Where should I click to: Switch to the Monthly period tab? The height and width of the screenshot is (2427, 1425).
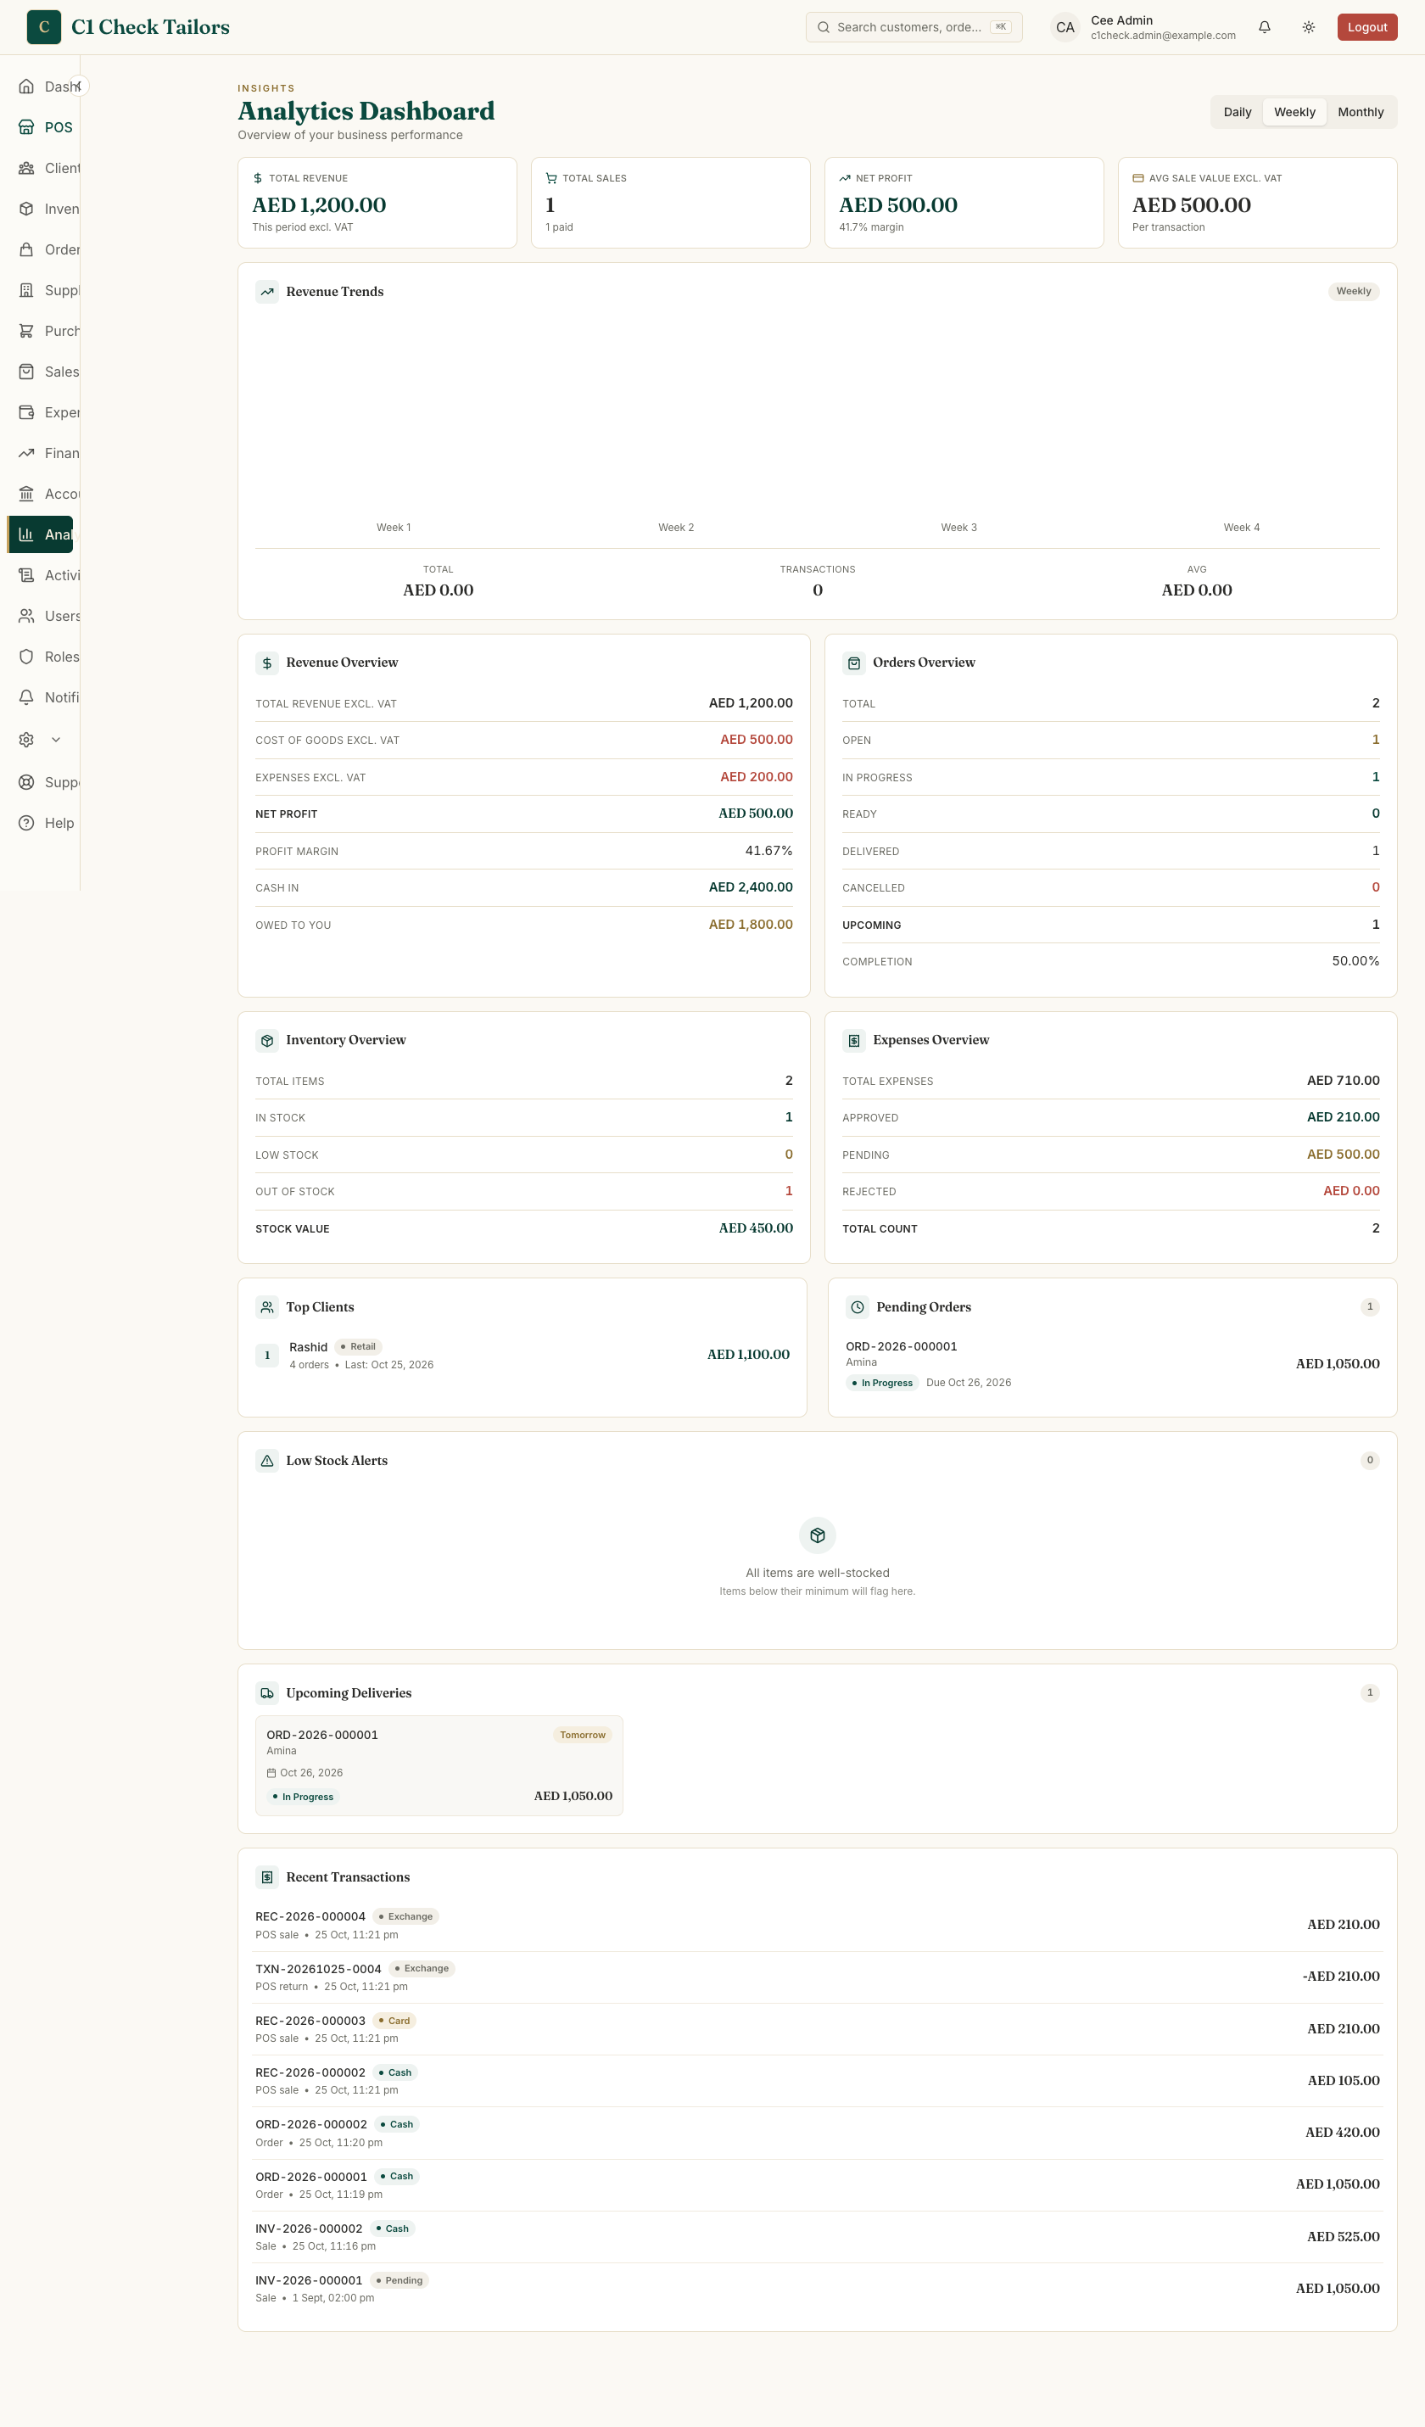[x=1360, y=112]
